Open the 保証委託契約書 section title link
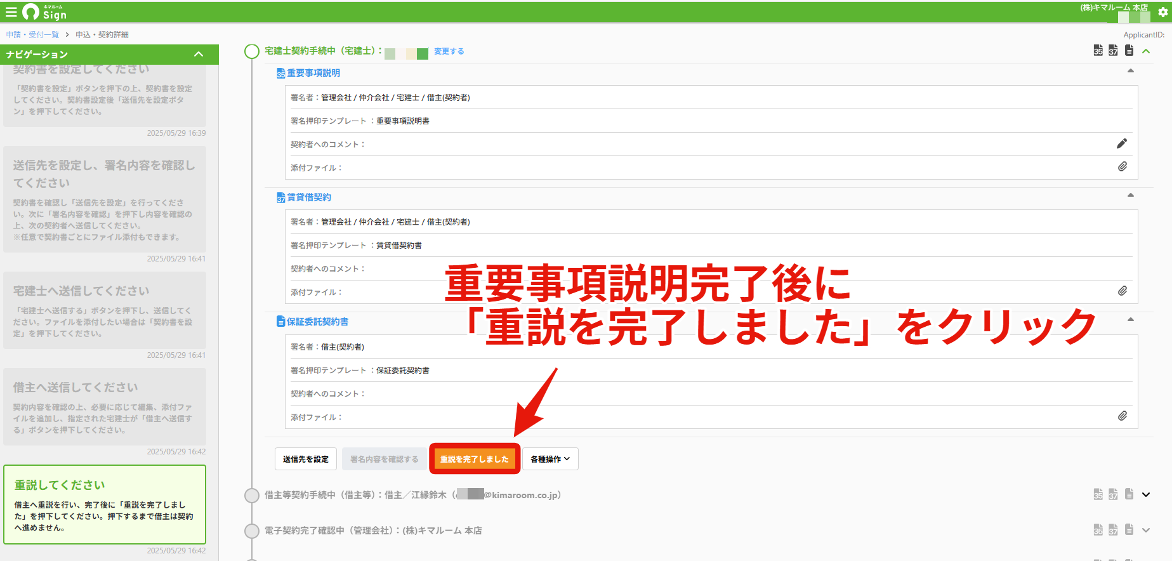 [x=318, y=322]
